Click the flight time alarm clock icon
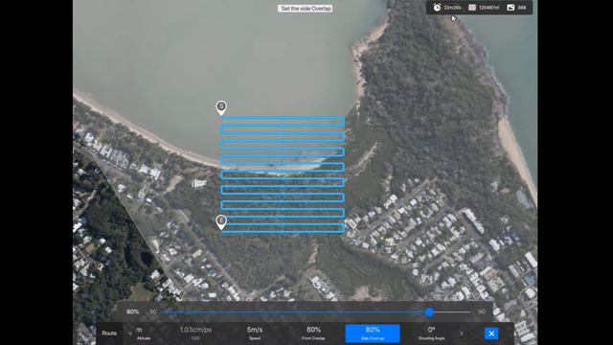This screenshot has height=345, width=613. coord(437,8)
